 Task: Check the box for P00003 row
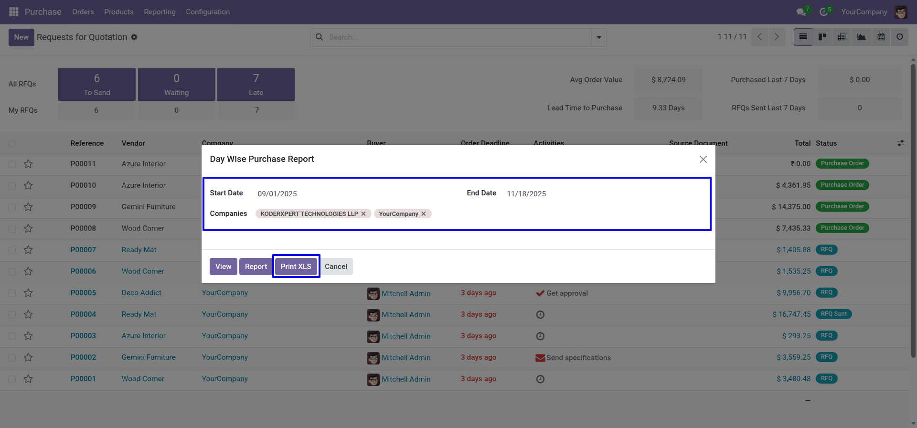(x=12, y=336)
